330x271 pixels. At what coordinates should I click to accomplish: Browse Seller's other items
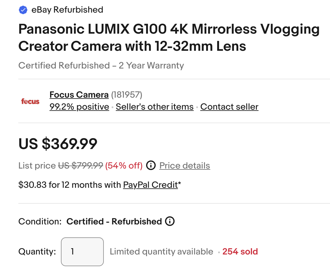pyautogui.click(x=154, y=107)
